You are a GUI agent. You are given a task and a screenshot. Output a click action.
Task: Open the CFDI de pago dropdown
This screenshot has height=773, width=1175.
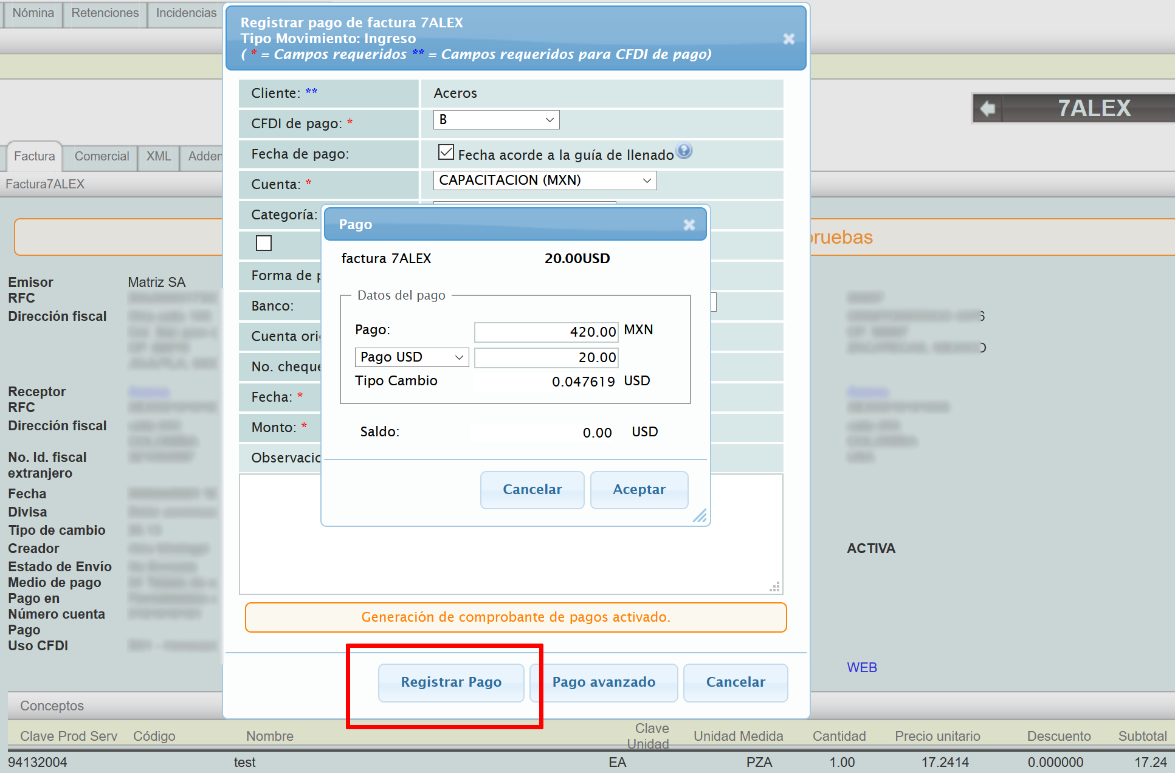click(x=496, y=120)
